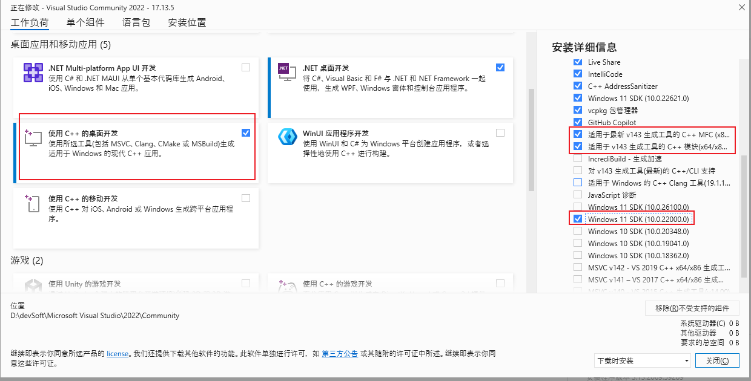Click 移除(R)不受支持的组件 button
Screen dimensions: 751x381
pos(692,308)
